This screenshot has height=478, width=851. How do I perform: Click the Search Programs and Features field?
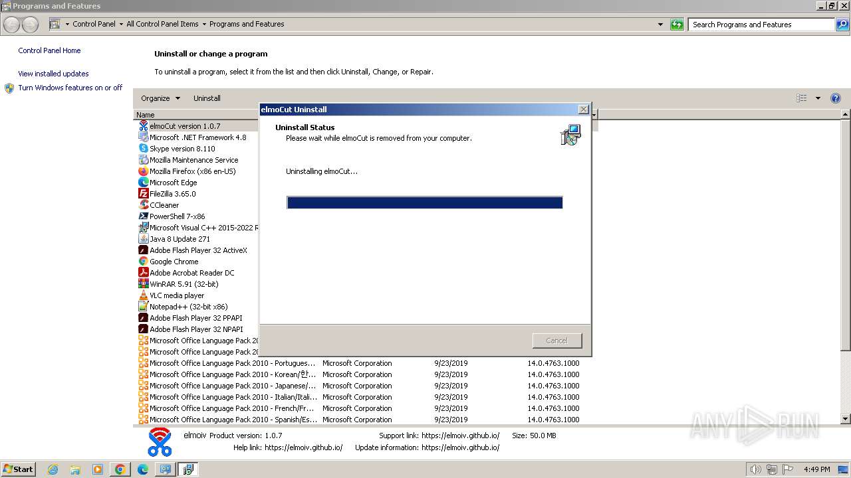tap(762, 25)
